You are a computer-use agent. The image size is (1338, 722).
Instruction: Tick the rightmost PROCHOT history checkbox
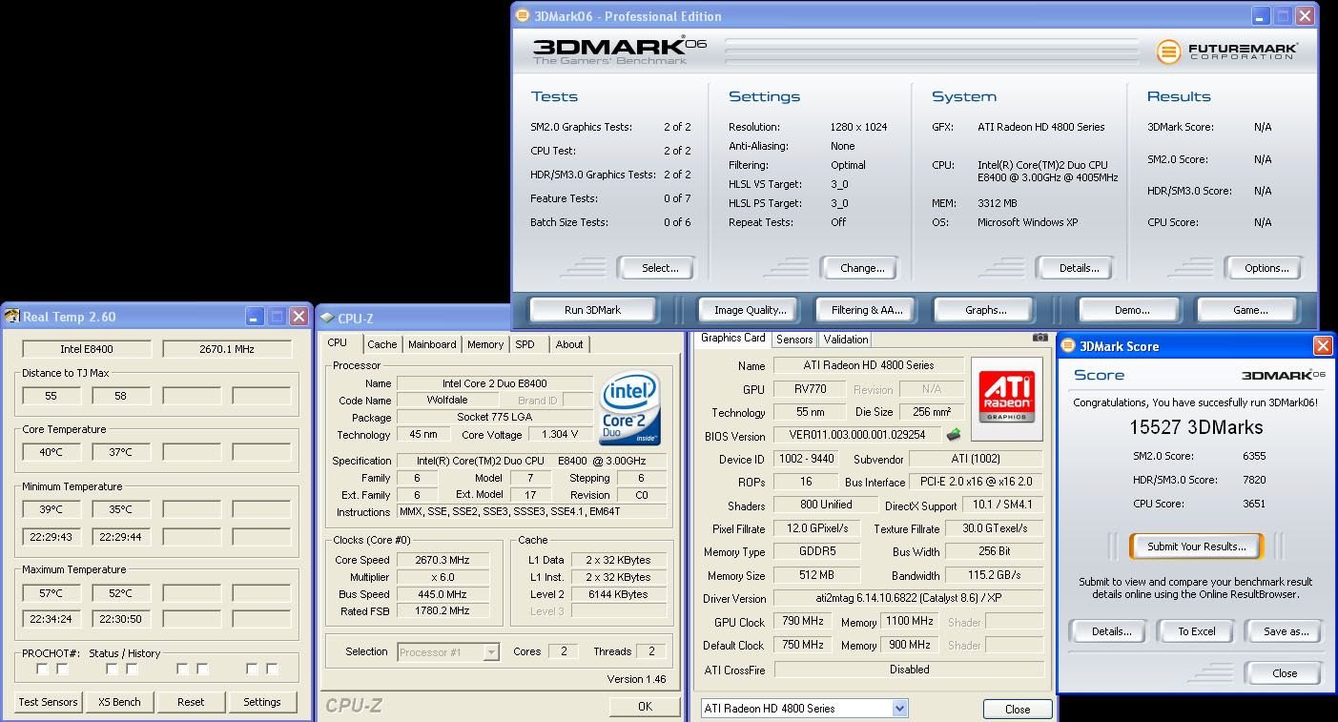pyautogui.click(x=273, y=670)
